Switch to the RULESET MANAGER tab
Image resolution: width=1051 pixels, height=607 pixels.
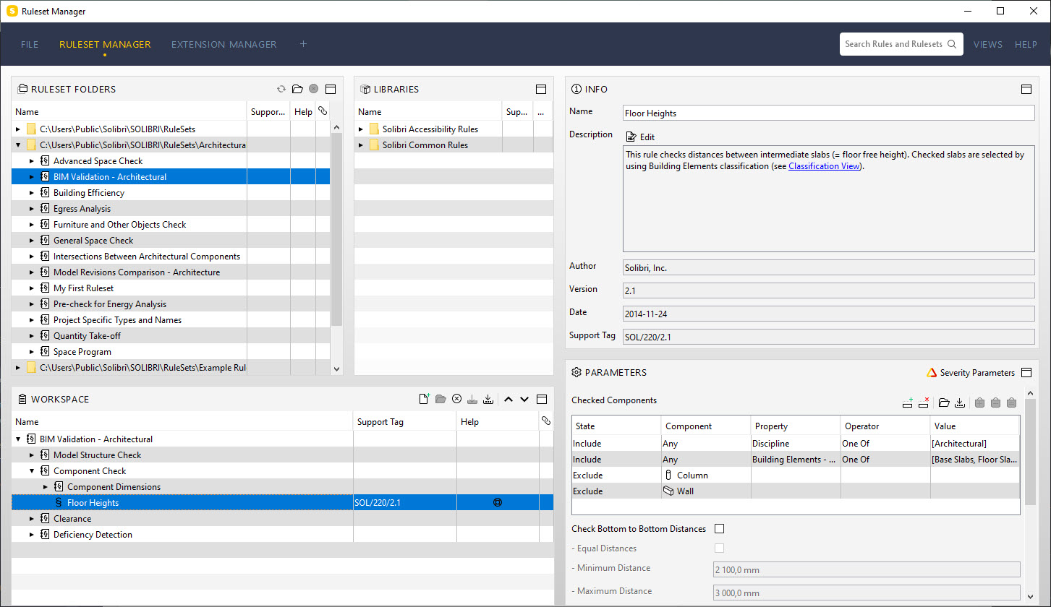coord(105,44)
